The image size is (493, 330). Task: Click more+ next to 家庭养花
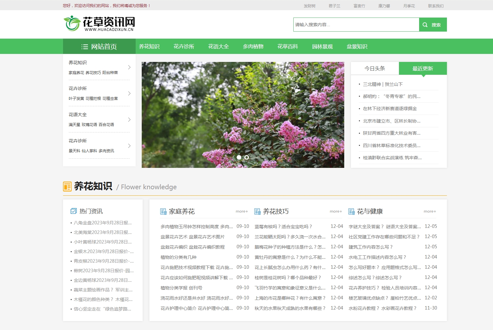pos(242,211)
